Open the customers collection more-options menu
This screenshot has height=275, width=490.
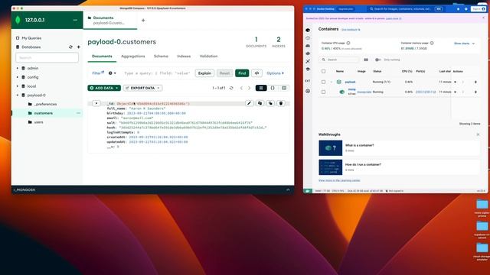tap(78, 113)
